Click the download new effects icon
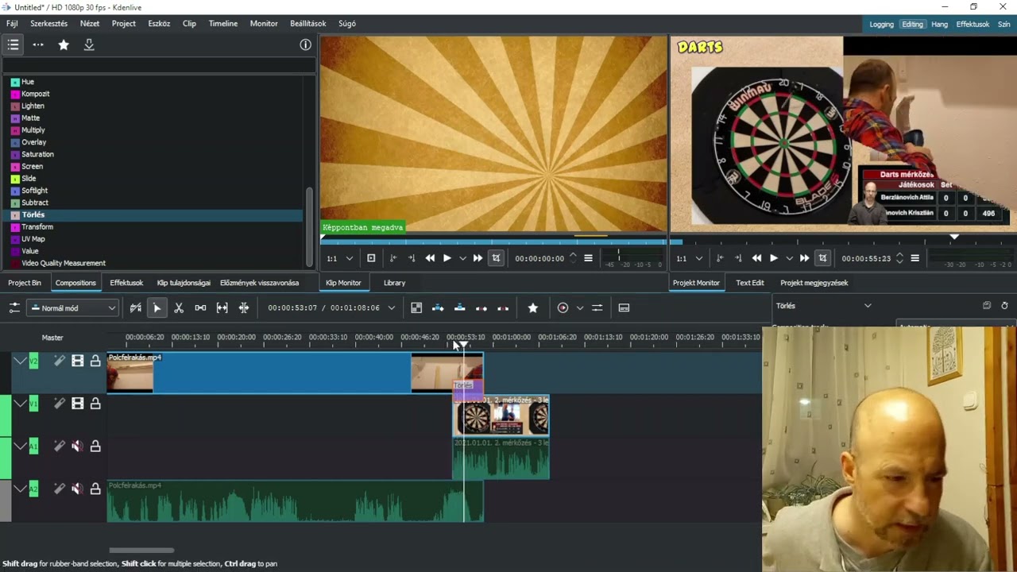 coord(89,45)
